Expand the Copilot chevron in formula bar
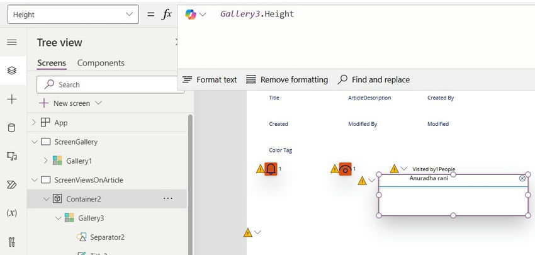Screen dimensions: 535x255 [x=203, y=14]
